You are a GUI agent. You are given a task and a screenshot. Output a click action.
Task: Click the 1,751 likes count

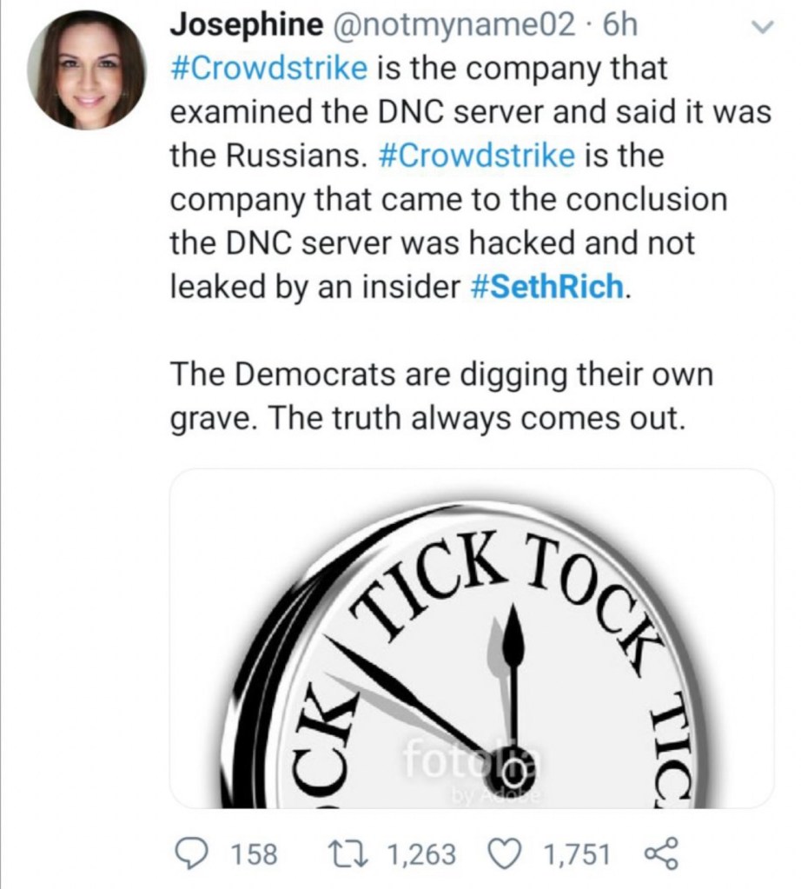[576, 854]
